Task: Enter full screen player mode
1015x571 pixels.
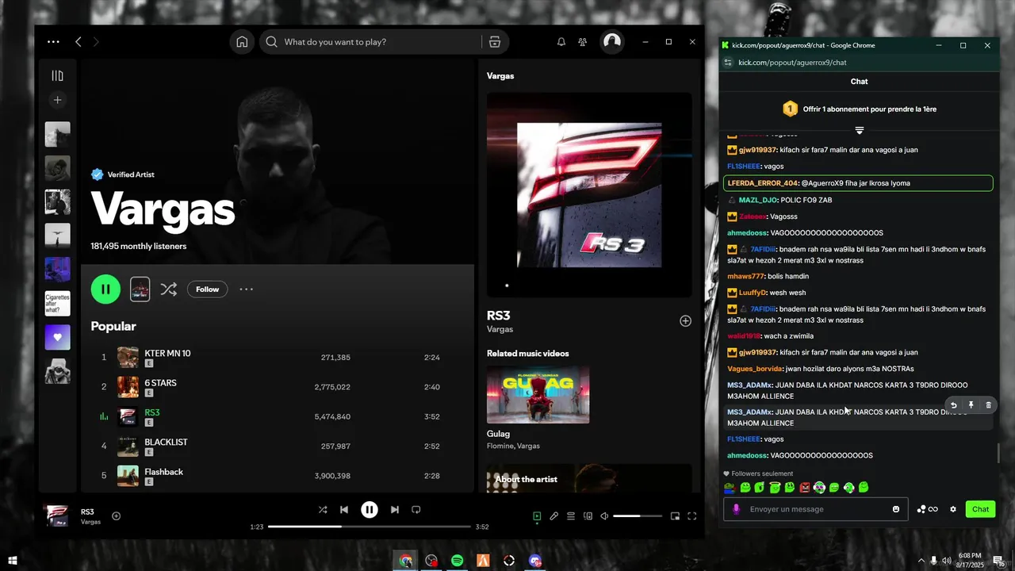Action: [x=691, y=516]
